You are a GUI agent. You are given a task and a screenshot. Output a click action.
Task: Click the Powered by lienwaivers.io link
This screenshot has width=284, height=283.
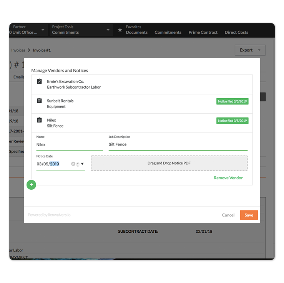pyautogui.click(x=49, y=215)
